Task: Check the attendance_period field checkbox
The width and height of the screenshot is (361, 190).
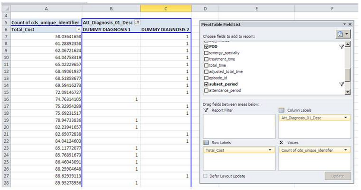Action: coord(206,91)
